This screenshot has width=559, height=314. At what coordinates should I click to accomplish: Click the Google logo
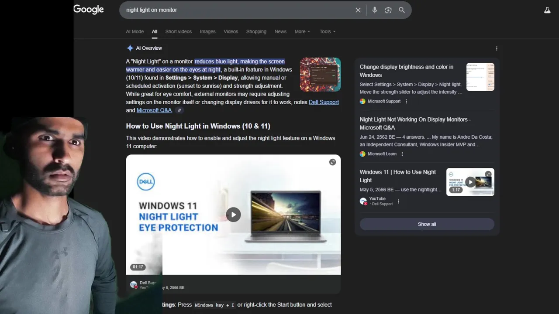pyautogui.click(x=89, y=10)
